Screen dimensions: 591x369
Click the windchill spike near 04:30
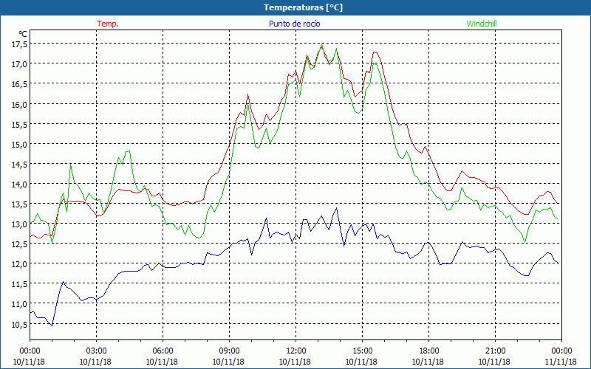tap(129, 151)
